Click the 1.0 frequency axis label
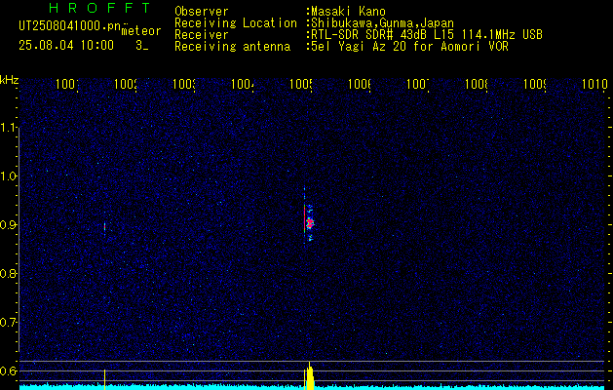The width and height of the screenshot is (613, 390). (10, 176)
